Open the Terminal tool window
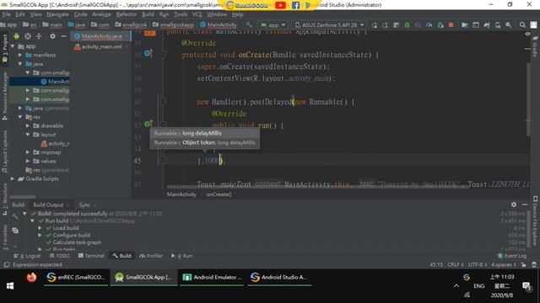 pos(91,256)
